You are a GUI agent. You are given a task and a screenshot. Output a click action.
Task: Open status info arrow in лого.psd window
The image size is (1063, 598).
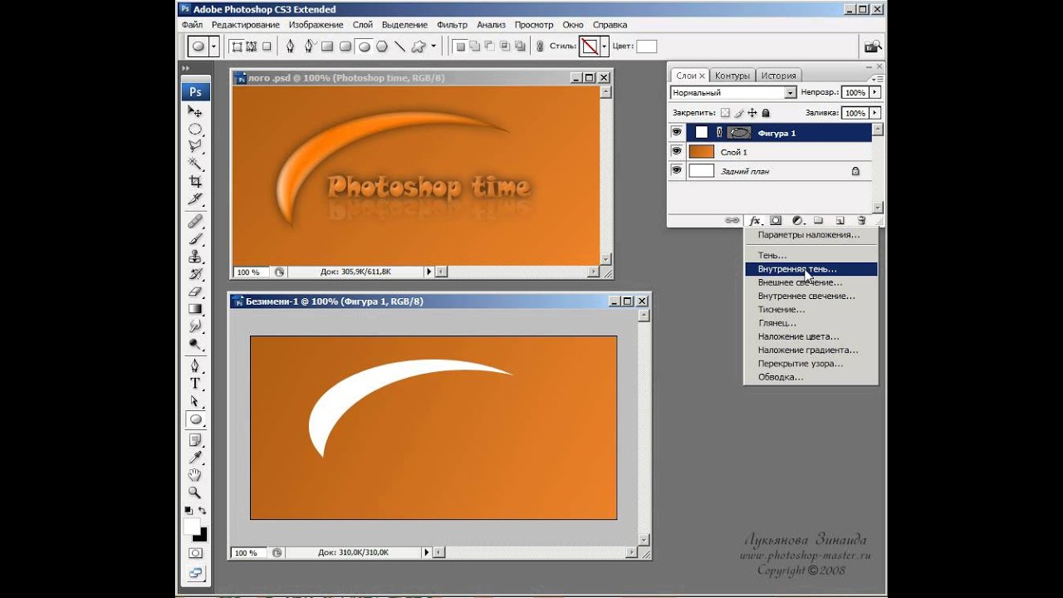(429, 272)
